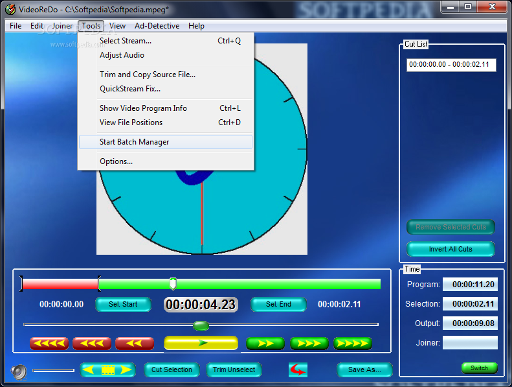Screen dimensions: 512x387
Task: Click the selection start bracket marker
Action: pos(21,283)
